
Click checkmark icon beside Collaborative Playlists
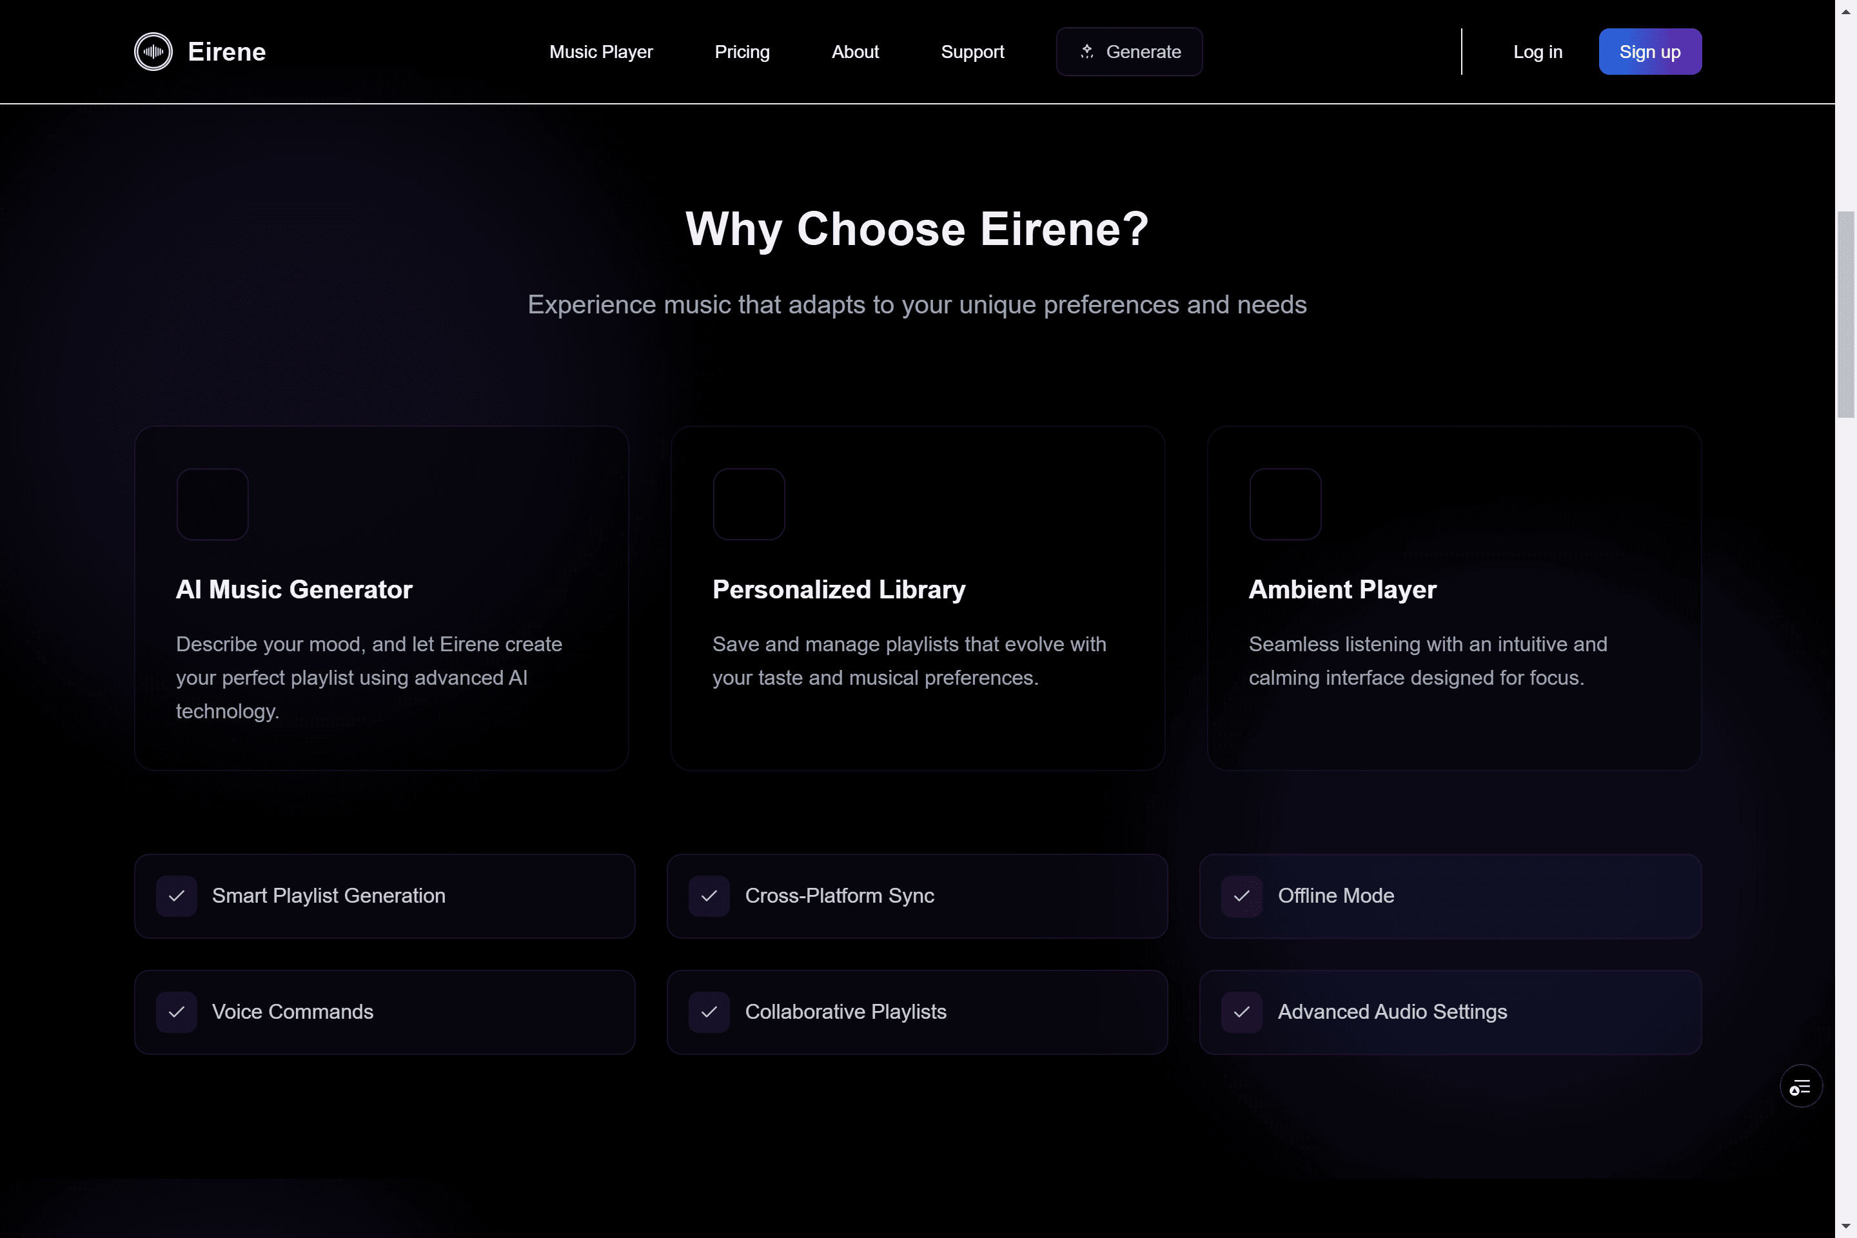click(709, 1012)
